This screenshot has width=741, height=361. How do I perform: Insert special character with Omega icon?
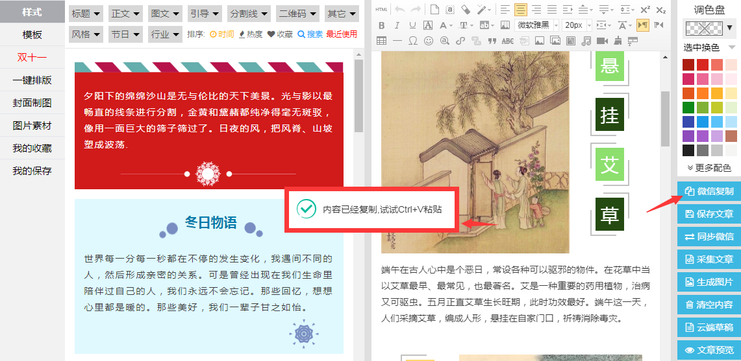(x=413, y=41)
